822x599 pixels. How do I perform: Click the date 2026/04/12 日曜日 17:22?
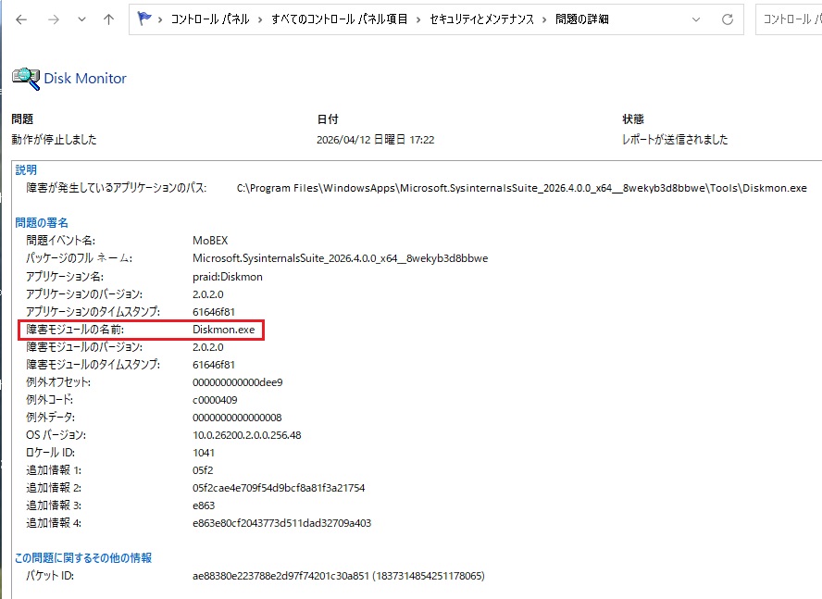tap(375, 140)
